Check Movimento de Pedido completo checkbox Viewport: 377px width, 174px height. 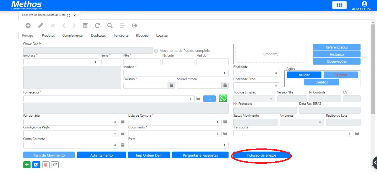tap(156, 51)
